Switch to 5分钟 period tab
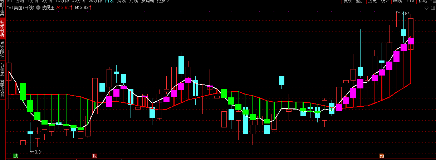This screenshot has height=160, width=436. click(46, 1)
